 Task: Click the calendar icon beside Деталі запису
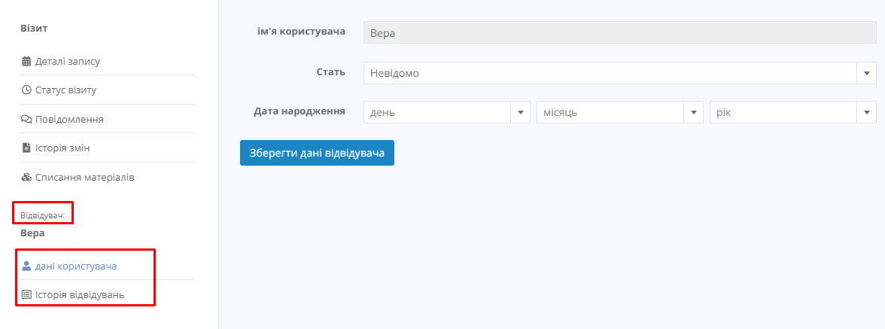point(26,61)
